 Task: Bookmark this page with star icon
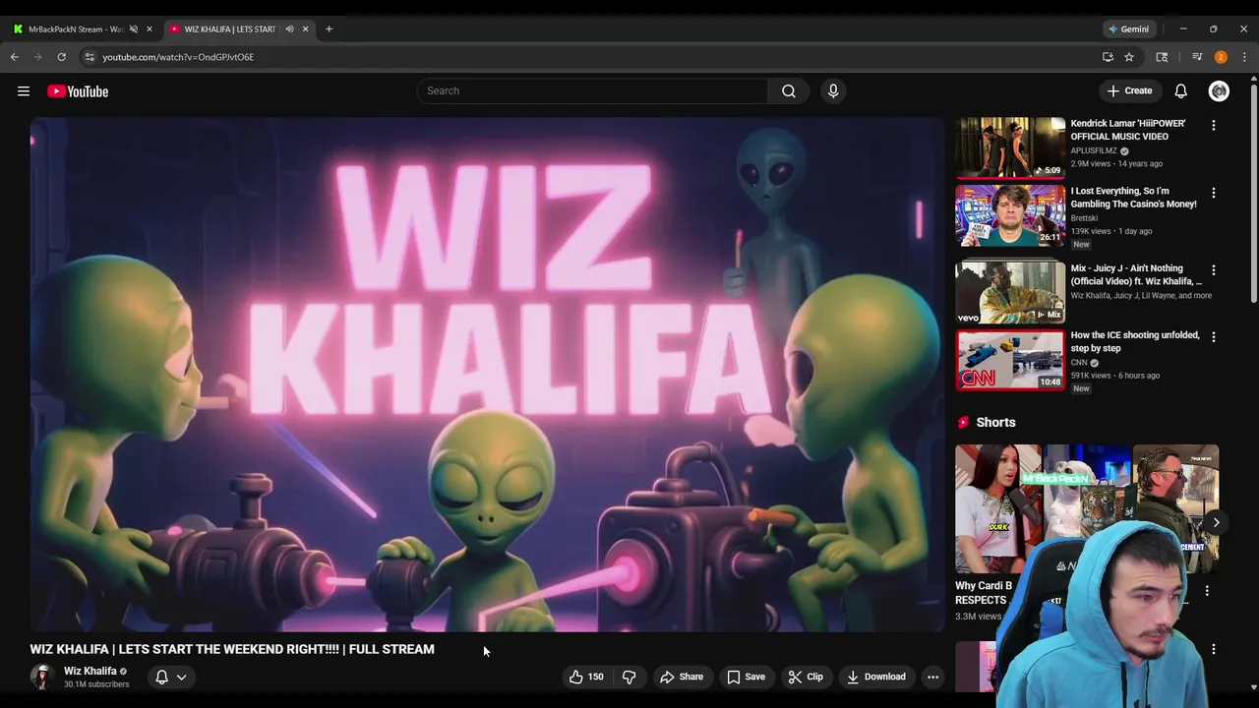[x=1129, y=57]
